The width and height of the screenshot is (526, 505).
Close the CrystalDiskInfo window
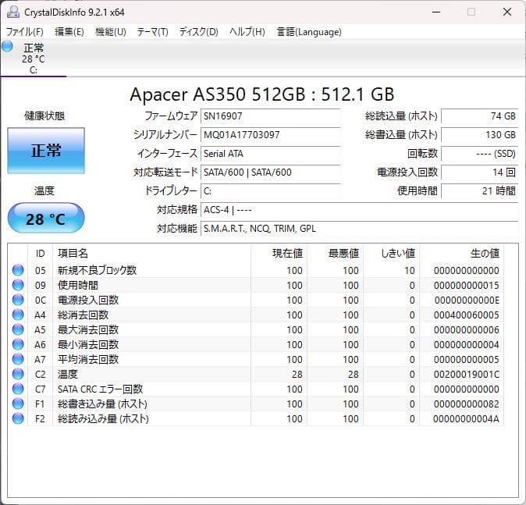(x=507, y=12)
